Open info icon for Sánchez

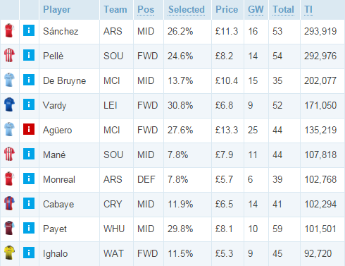(x=29, y=30)
